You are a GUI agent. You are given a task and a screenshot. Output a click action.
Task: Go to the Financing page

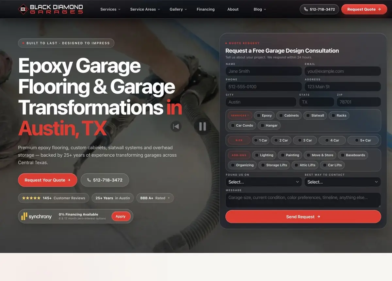pos(205,9)
